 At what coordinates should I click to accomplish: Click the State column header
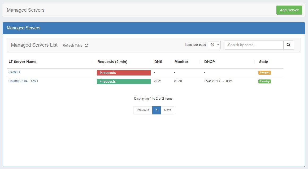(263, 62)
